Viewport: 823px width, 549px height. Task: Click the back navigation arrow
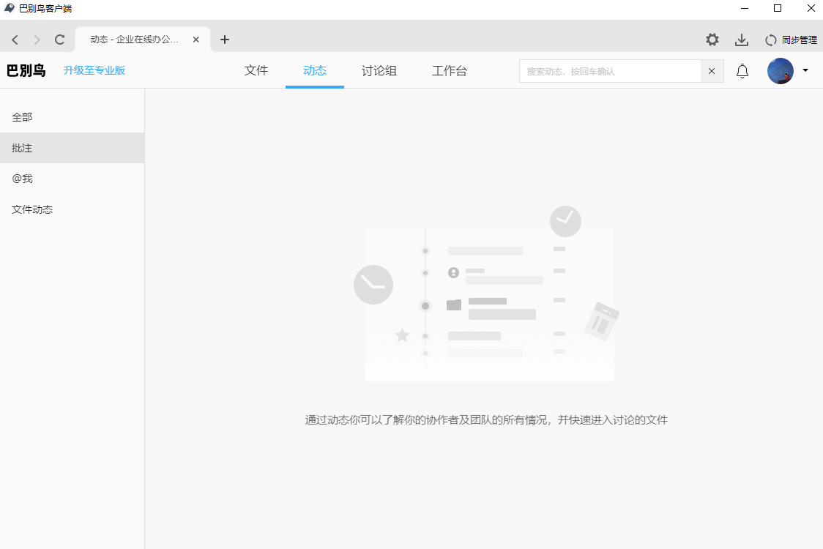[15, 40]
